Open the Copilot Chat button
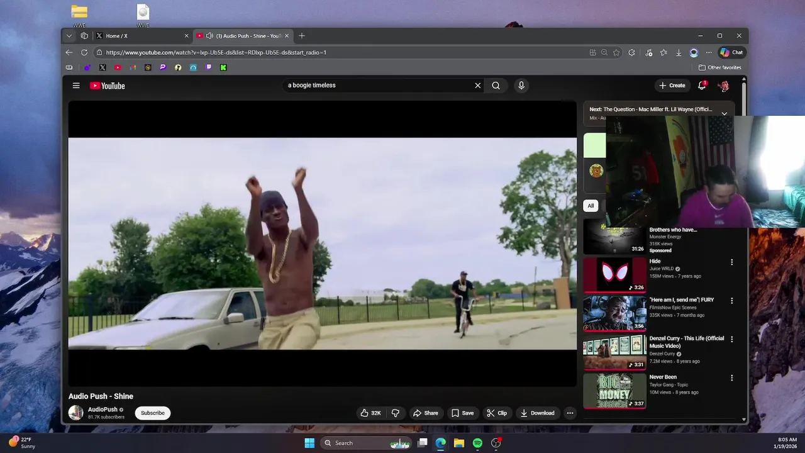 point(732,52)
